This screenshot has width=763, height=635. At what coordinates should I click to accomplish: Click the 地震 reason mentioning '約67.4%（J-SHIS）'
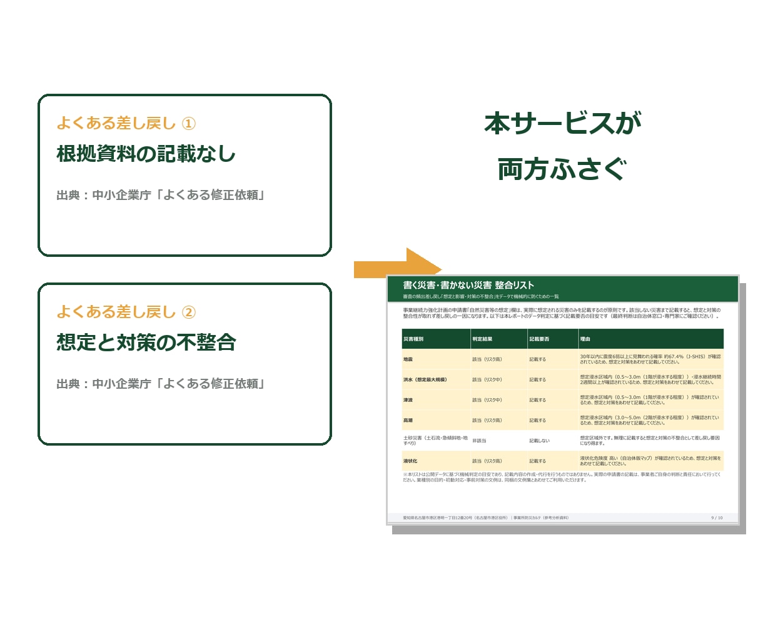pos(650,359)
